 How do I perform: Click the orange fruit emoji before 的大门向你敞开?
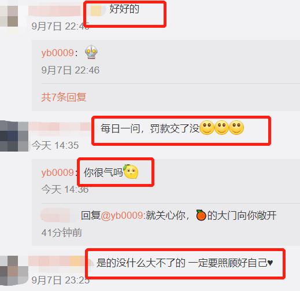click(x=201, y=215)
